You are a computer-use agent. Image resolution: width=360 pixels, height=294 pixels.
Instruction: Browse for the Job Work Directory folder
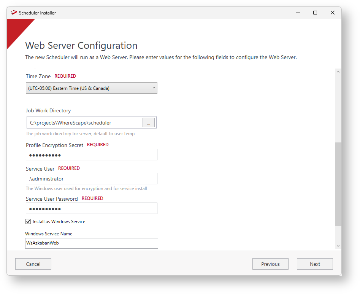[x=149, y=123]
